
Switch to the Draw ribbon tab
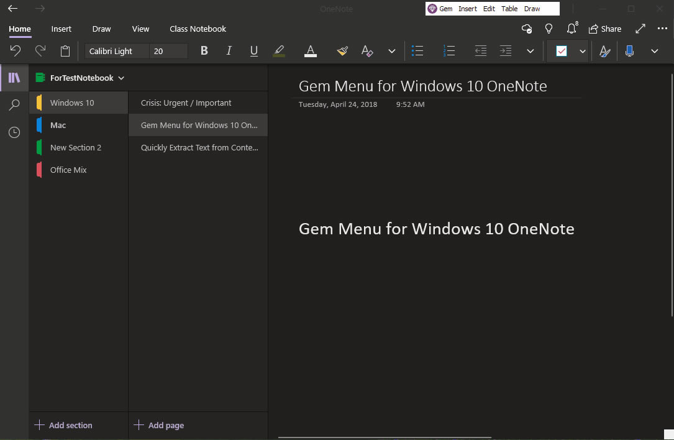[101, 29]
